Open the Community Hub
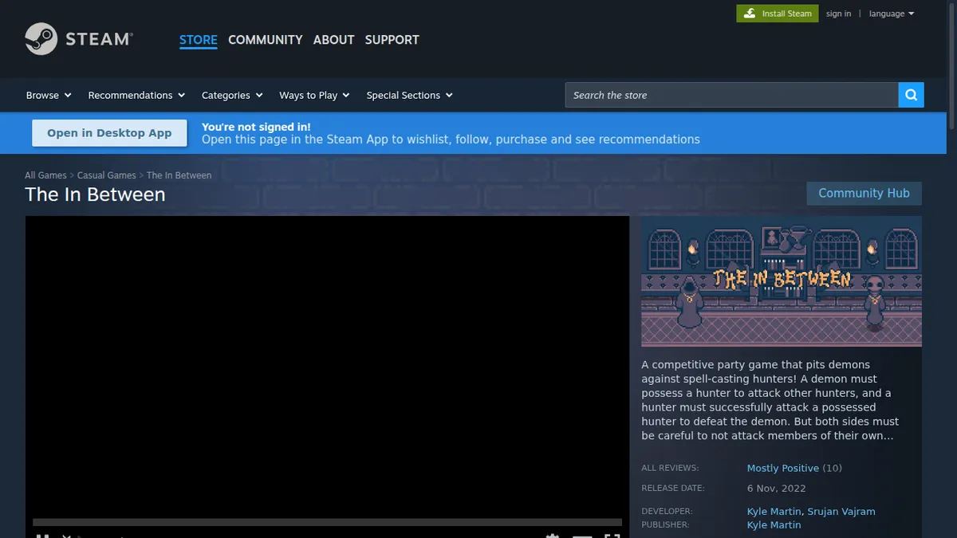 [864, 194]
